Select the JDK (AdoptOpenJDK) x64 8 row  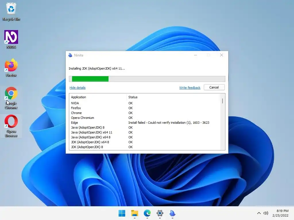[144, 142]
